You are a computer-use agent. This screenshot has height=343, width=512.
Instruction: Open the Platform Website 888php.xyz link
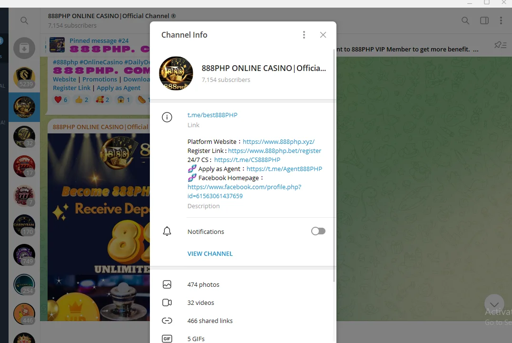coord(278,141)
